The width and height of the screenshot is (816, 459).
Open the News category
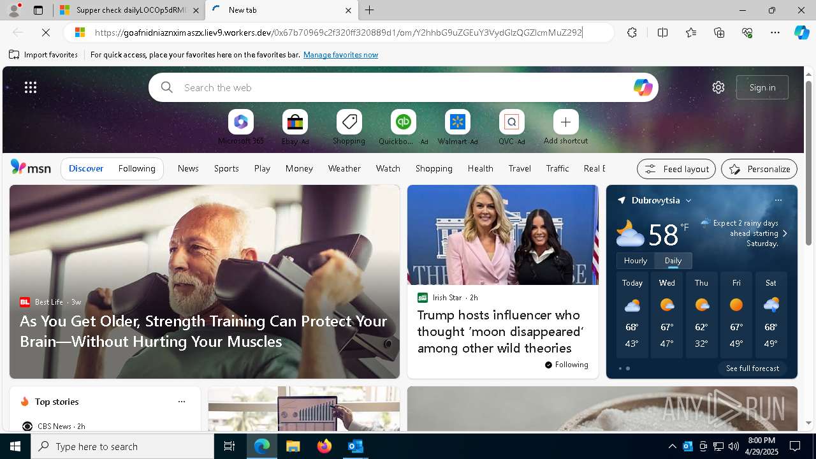pyautogui.click(x=188, y=168)
